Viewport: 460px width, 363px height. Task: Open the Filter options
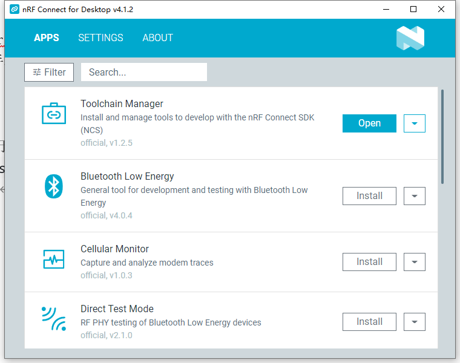[x=49, y=72]
